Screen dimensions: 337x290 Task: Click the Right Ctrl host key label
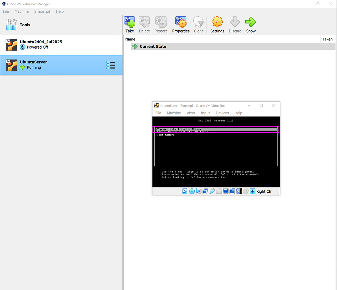click(x=265, y=191)
